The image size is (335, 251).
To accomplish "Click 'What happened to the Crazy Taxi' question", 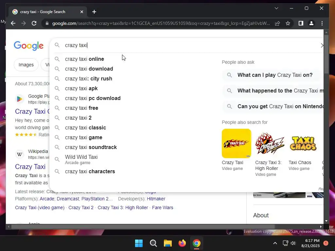I will [x=273, y=91].
